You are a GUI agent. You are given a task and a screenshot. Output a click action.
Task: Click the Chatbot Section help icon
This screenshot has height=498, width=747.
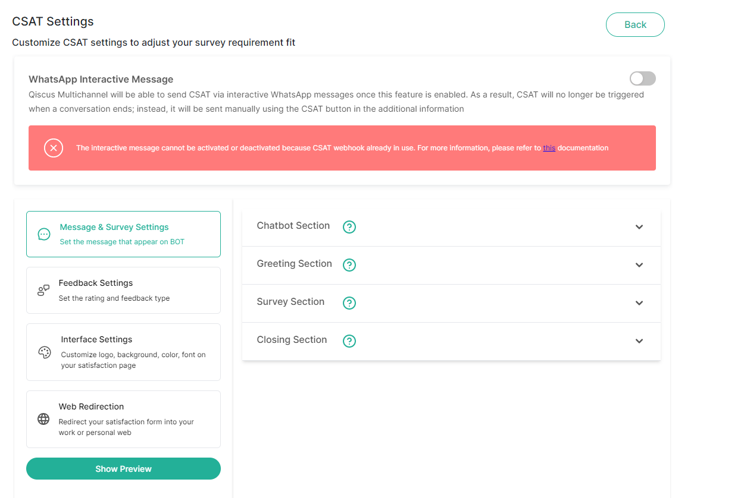pos(349,227)
